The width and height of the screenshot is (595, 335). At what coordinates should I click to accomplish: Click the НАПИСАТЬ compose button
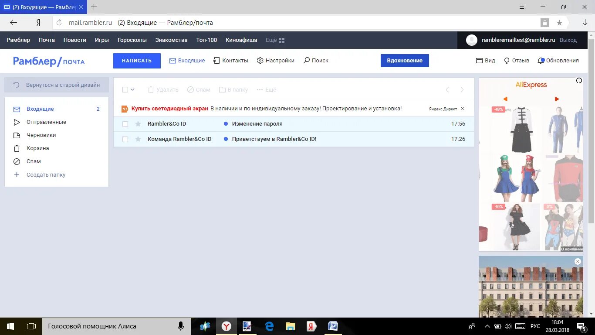tap(137, 61)
